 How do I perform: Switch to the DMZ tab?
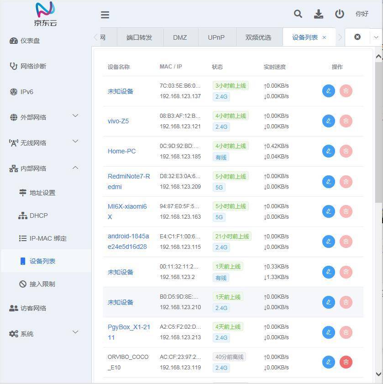pos(180,37)
